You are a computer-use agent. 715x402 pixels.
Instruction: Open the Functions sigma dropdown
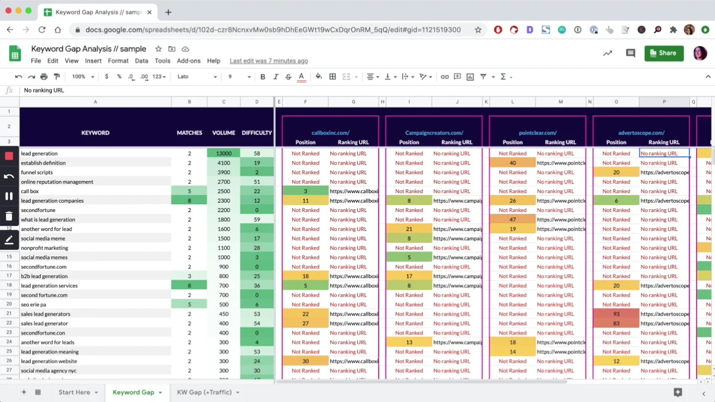pyautogui.click(x=506, y=76)
